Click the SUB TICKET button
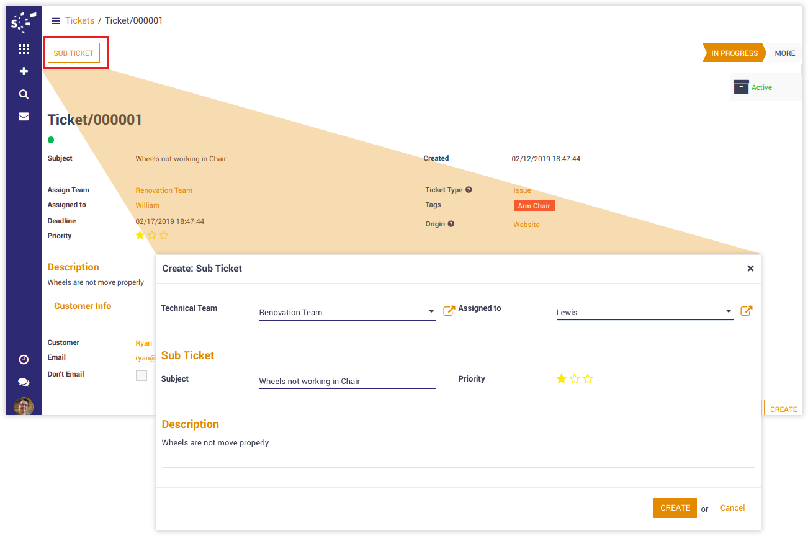The height and width of the screenshot is (536, 808). pyautogui.click(x=73, y=53)
